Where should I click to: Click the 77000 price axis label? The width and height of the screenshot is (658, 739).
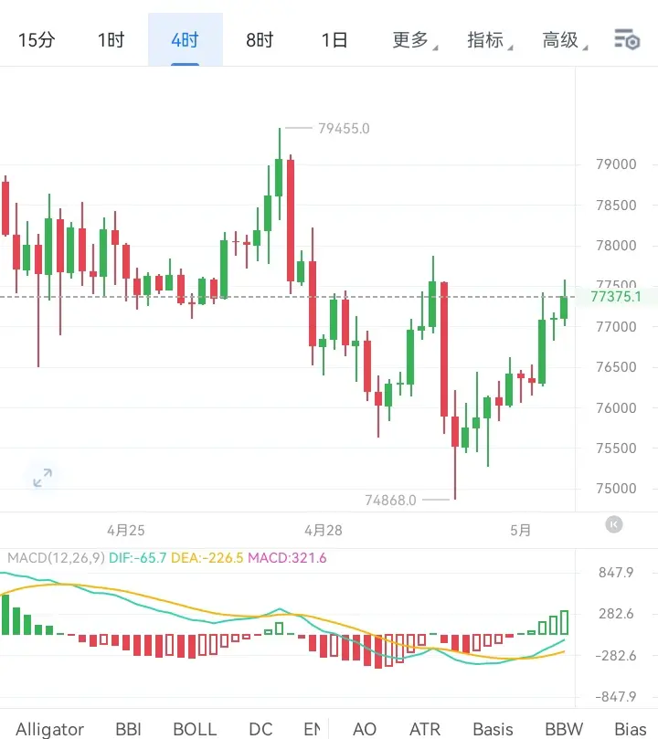tap(616, 326)
